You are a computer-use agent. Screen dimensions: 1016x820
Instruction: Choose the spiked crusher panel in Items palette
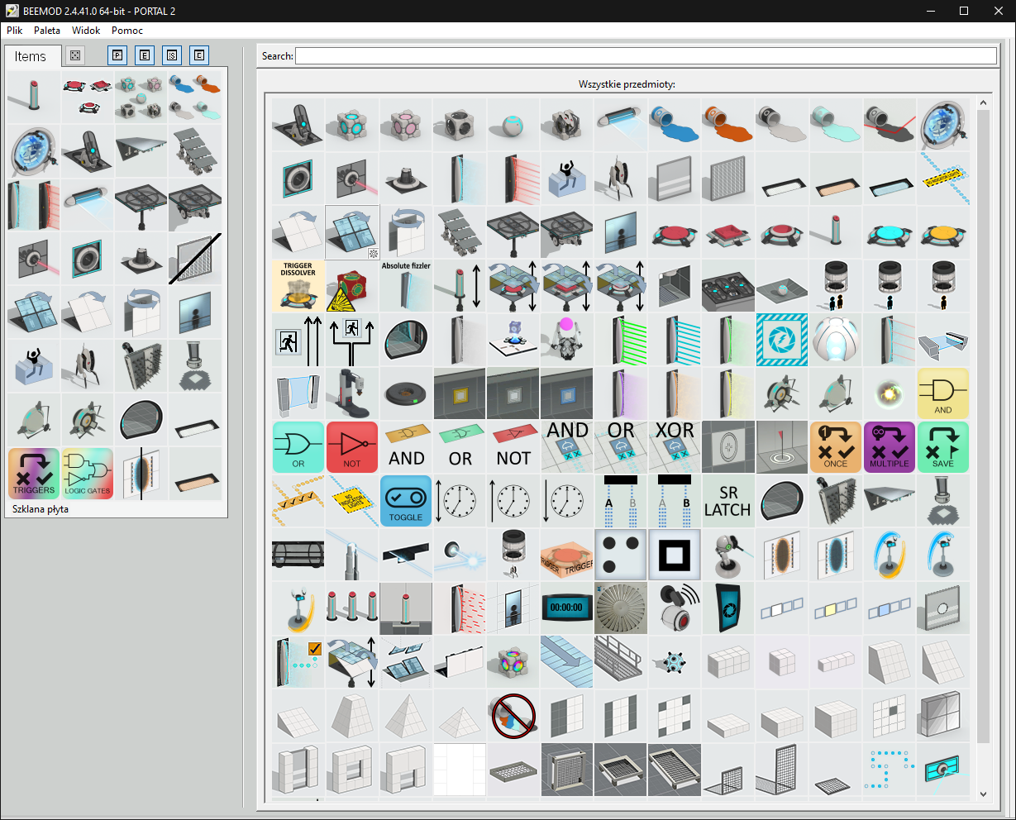(141, 366)
